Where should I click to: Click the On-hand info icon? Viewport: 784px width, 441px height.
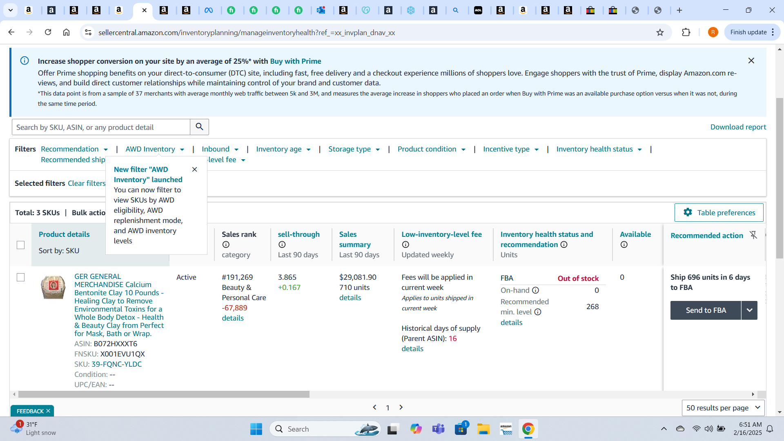(x=535, y=290)
